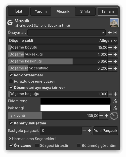Viewport: 126px width, 157px height.
Task: Click the İptal button
Action: click(x=18, y=11)
